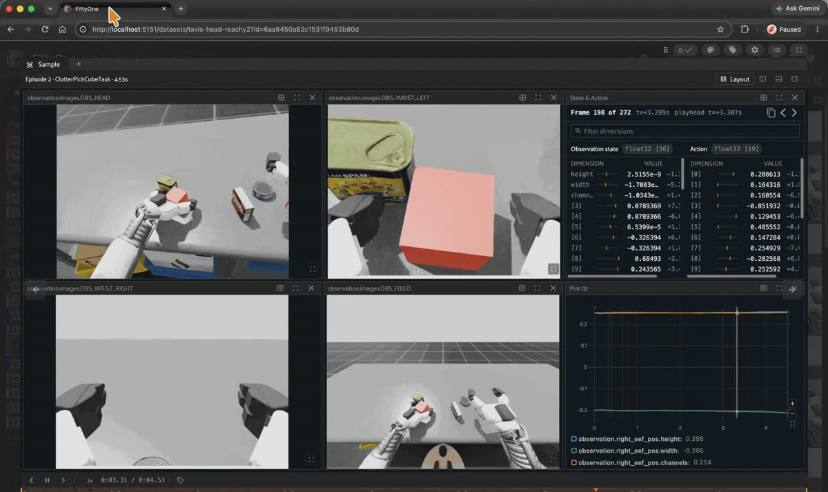Open the tag samples icon in top bar
Image resolution: width=828 pixels, height=492 pixels.
tap(733, 50)
